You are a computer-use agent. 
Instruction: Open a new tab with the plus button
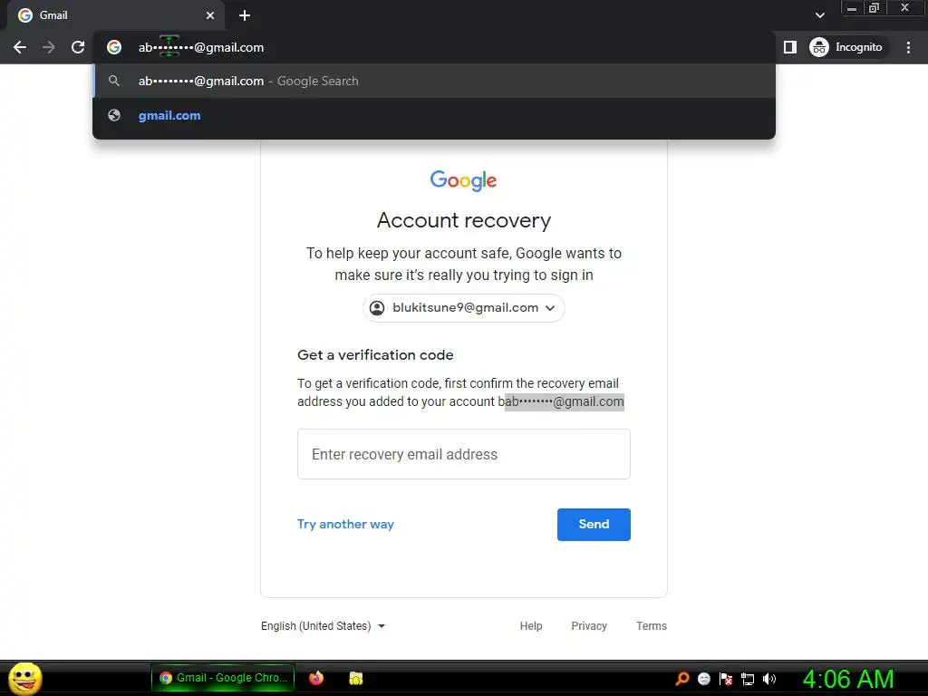coord(245,15)
